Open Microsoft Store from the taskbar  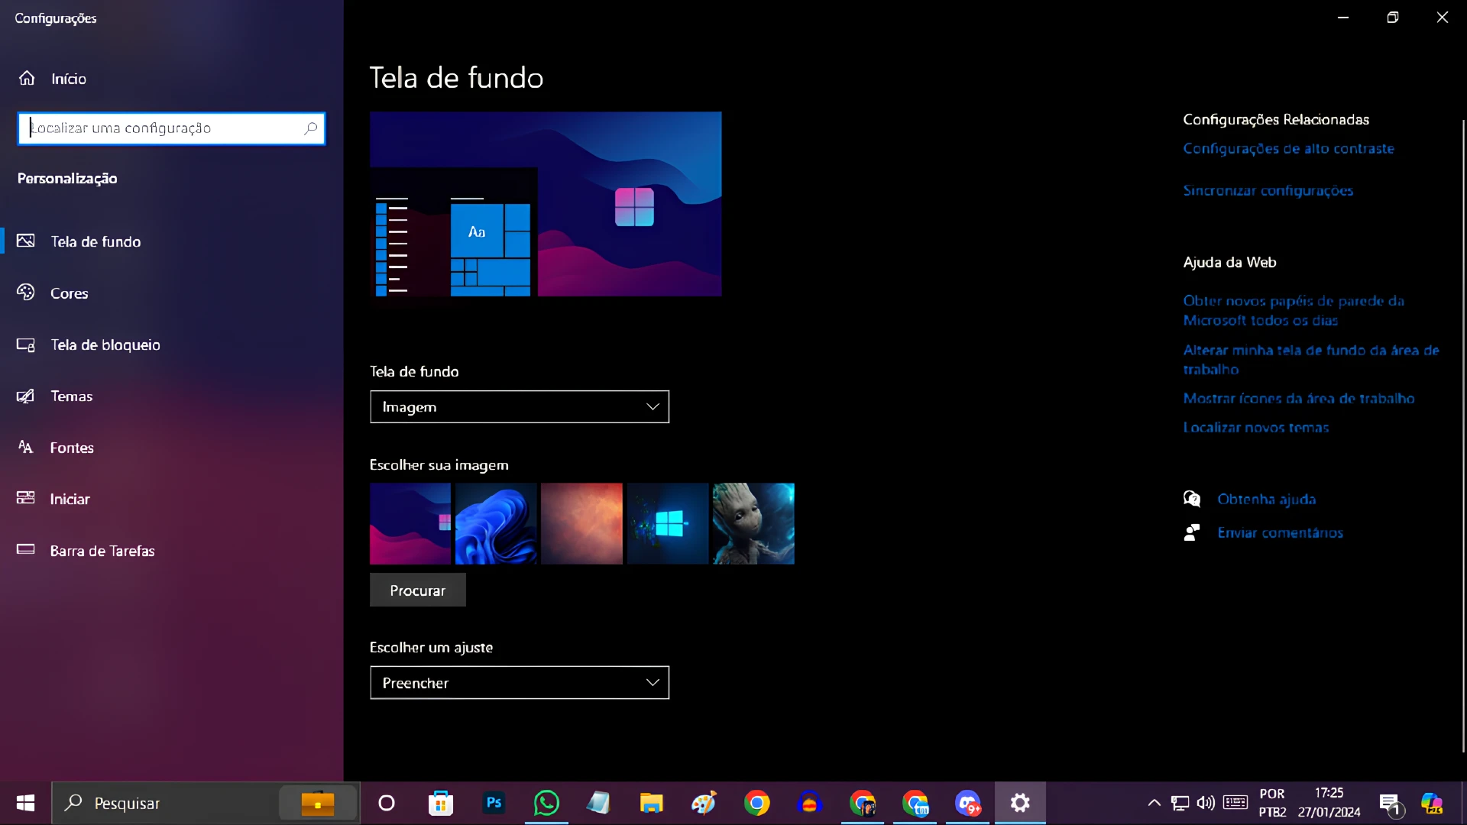pos(440,803)
